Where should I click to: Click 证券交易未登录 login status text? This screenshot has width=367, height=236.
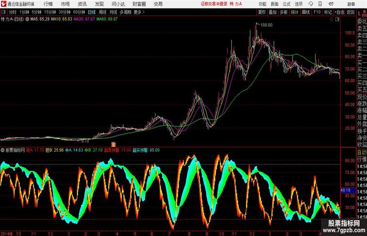214,4
